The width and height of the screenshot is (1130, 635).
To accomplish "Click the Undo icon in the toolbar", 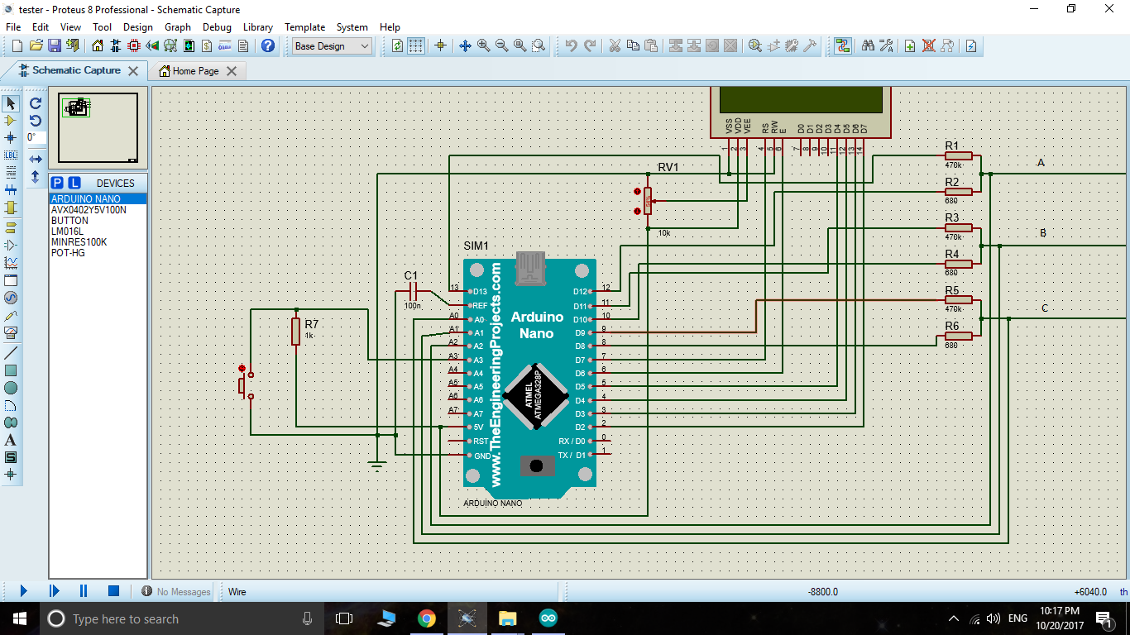I will [x=570, y=45].
